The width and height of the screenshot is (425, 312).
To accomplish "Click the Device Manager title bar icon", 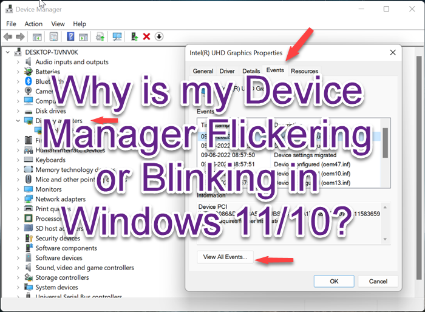I will [9, 9].
